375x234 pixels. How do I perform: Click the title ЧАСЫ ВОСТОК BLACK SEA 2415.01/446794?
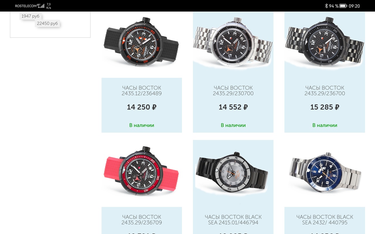(x=233, y=220)
